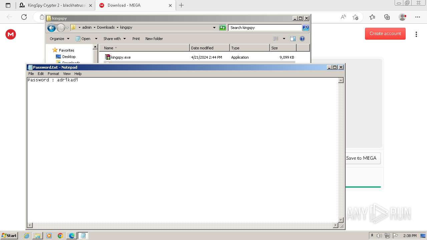
Task: Click the Edge profile avatar icon
Action: (x=403, y=17)
